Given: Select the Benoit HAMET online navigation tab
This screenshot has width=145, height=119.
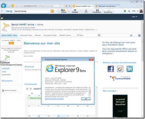Looking at the screenshot, I should click(9, 35).
